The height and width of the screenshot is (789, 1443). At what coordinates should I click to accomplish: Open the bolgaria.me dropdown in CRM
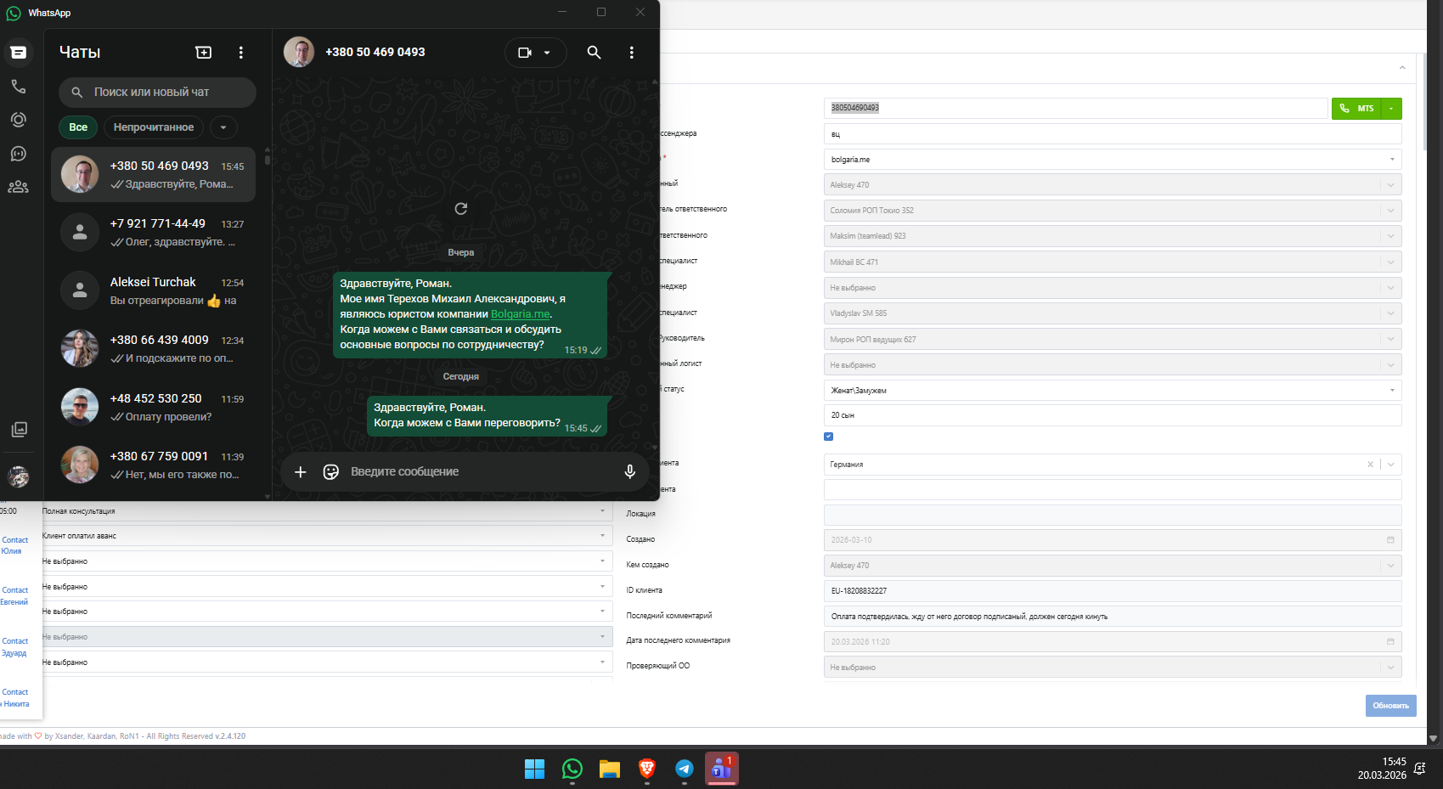coord(1113,160)
